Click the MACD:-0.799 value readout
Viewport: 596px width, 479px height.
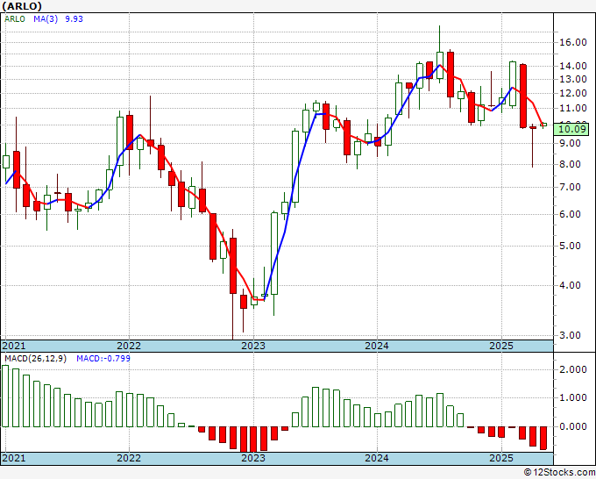[x=103, y=359]
